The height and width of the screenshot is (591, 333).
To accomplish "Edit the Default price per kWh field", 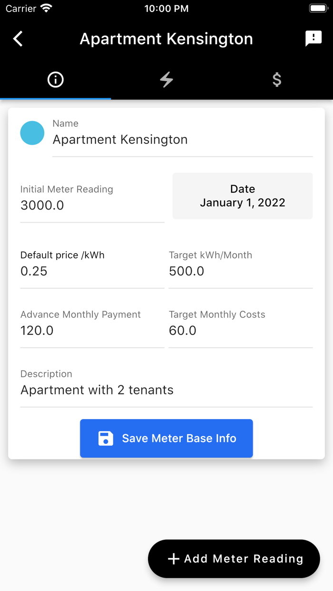I will click(x=92, y=271).
